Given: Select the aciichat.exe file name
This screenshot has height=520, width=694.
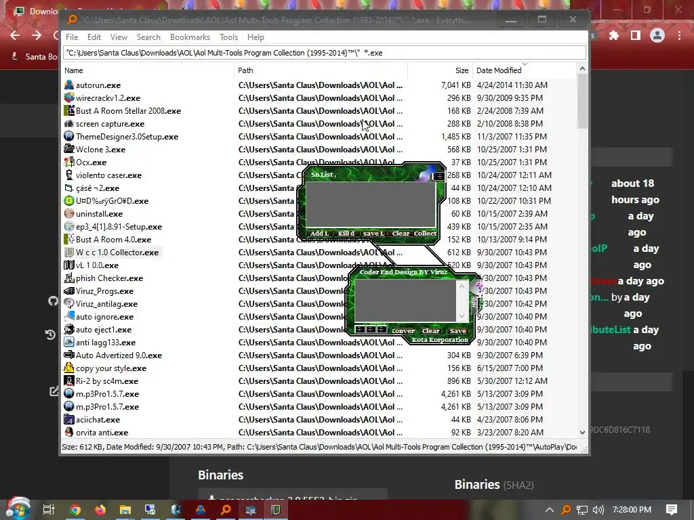Looking at the screenshot, I should (x=98, y=420).
